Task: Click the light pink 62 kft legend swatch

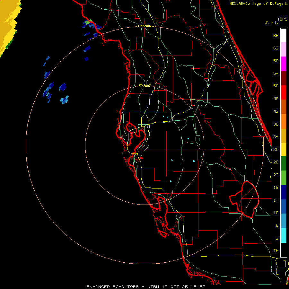Action: (x=284, y=49)
